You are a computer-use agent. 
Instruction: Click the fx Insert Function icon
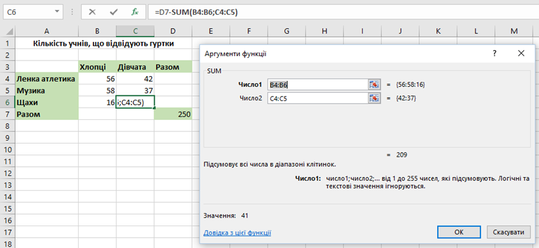point(135,12)
